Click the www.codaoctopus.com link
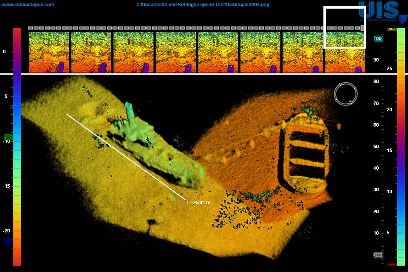The height and width of the screenshot is (272, 408). (x=28, y=5)
